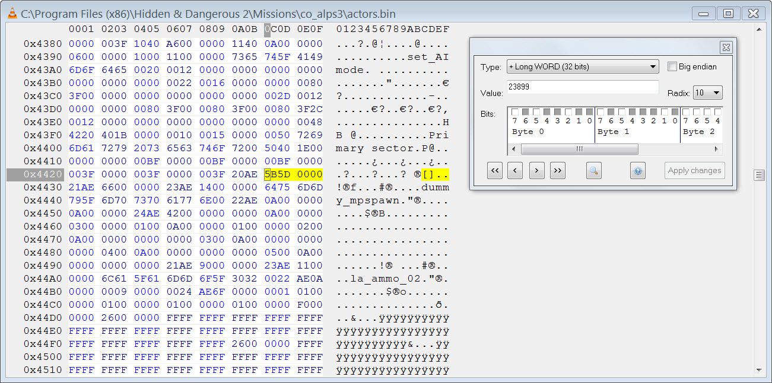Open help via the blue question icon
The image size is (772, 383).
click(x=638, y=171)
